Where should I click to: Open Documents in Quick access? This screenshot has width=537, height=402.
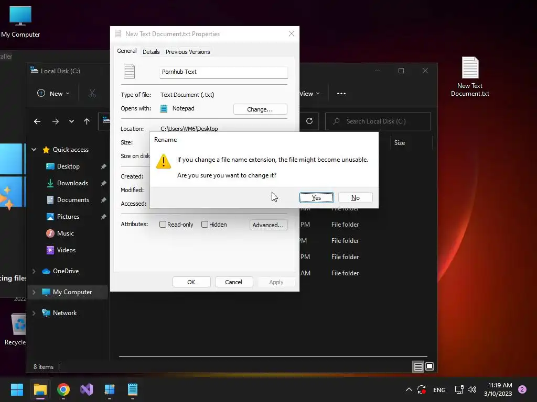pos(73,200)
